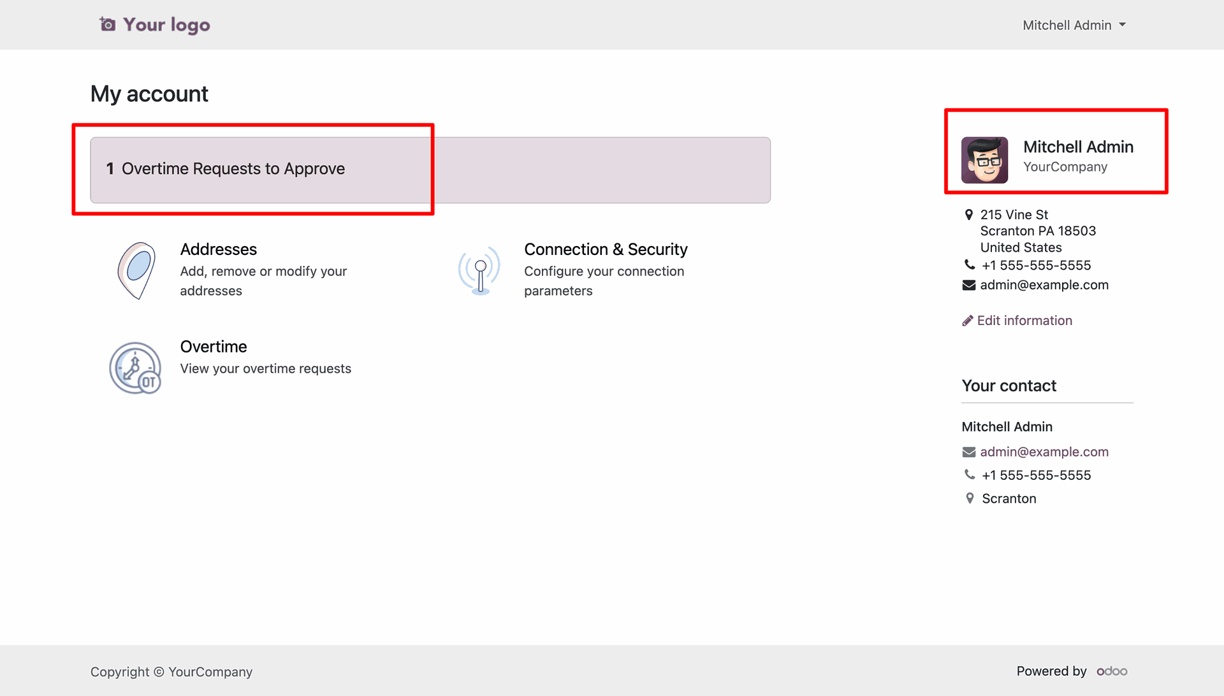Click the camera logo icon in header
Image resolution: width=1224 pixels, height=696 pixels.
(x=107, y=25)
